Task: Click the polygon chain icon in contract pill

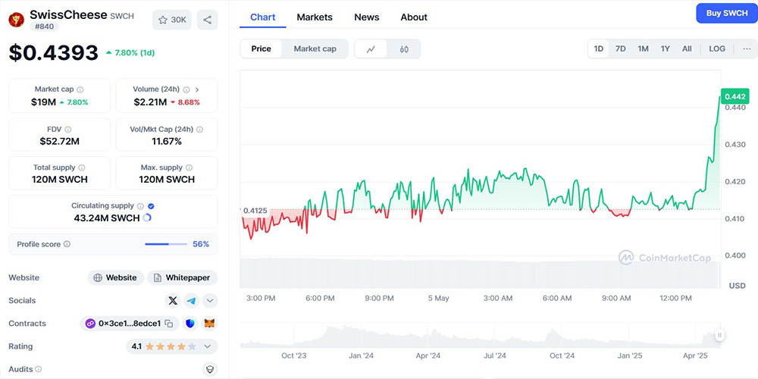Action: (x=90, y=324)
